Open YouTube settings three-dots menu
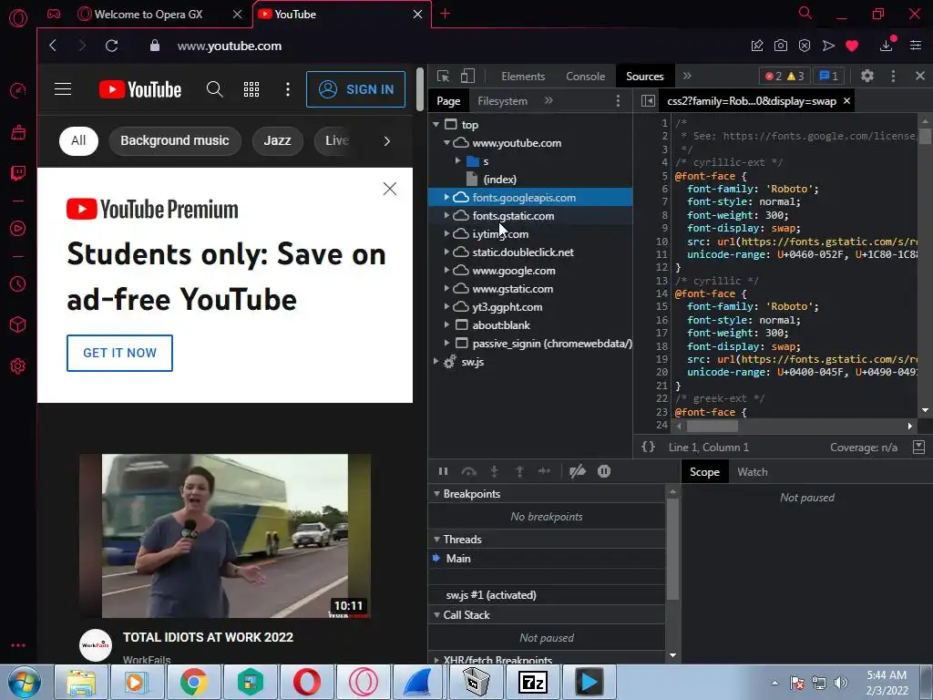 pos(288,89)
